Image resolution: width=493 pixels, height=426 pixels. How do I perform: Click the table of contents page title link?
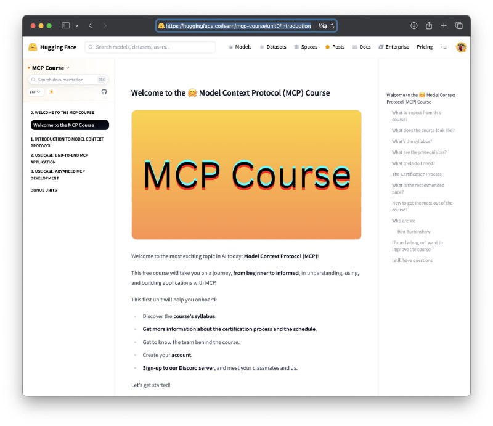pos(421,98)
